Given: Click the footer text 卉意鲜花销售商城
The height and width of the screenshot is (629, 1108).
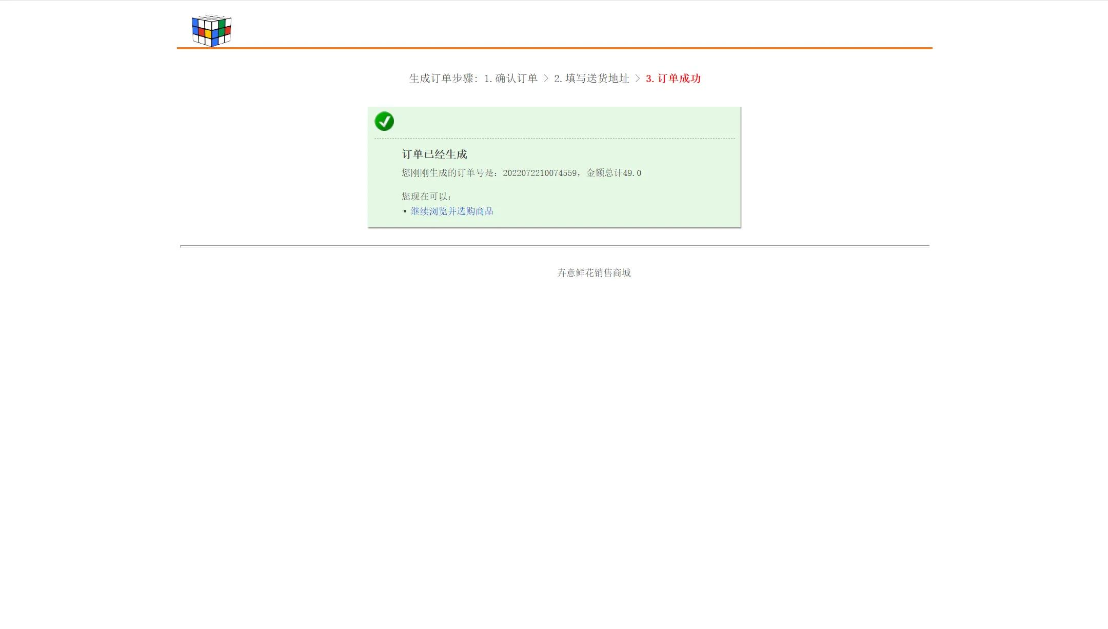Looking at the screenshot, I should coord(594,273).
